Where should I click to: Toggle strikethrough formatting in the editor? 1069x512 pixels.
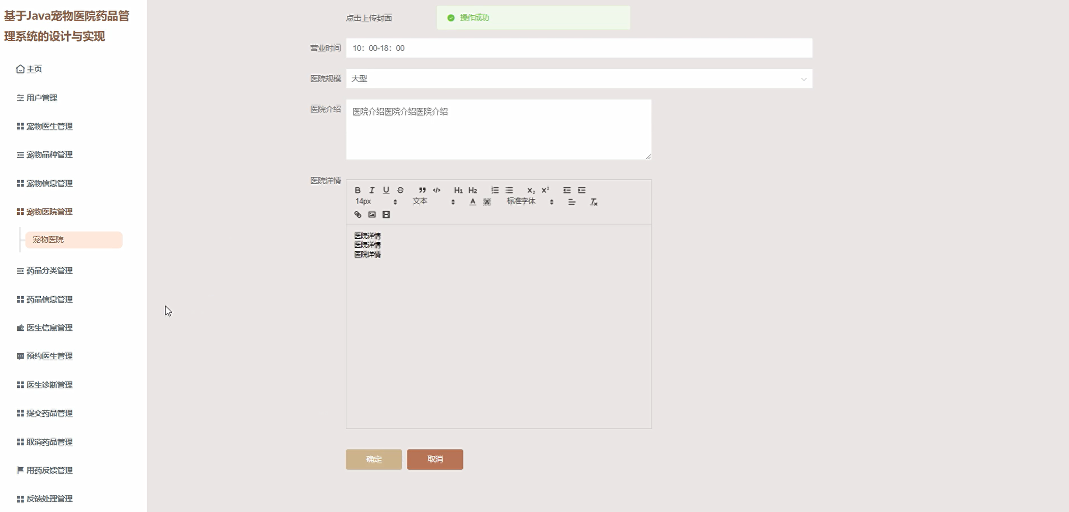400,190
